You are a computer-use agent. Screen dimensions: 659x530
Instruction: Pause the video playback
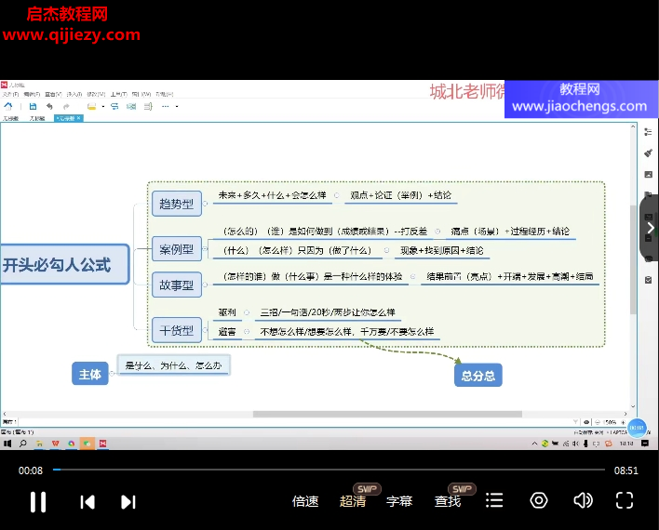click(38, 502)
